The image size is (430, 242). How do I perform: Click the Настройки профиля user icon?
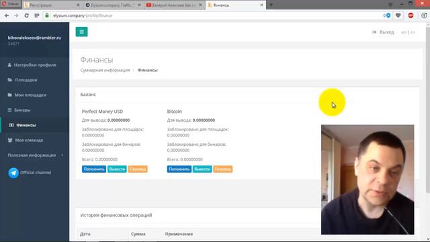coord(9,65)
